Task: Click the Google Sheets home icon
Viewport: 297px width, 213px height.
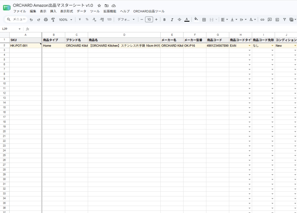Action: point(7,8)
